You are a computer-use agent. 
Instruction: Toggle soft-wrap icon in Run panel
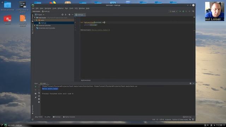pyautogui.click(x=39, y=93)
